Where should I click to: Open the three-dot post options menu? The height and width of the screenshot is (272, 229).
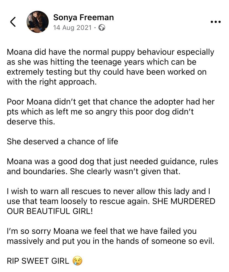point(215,22)
